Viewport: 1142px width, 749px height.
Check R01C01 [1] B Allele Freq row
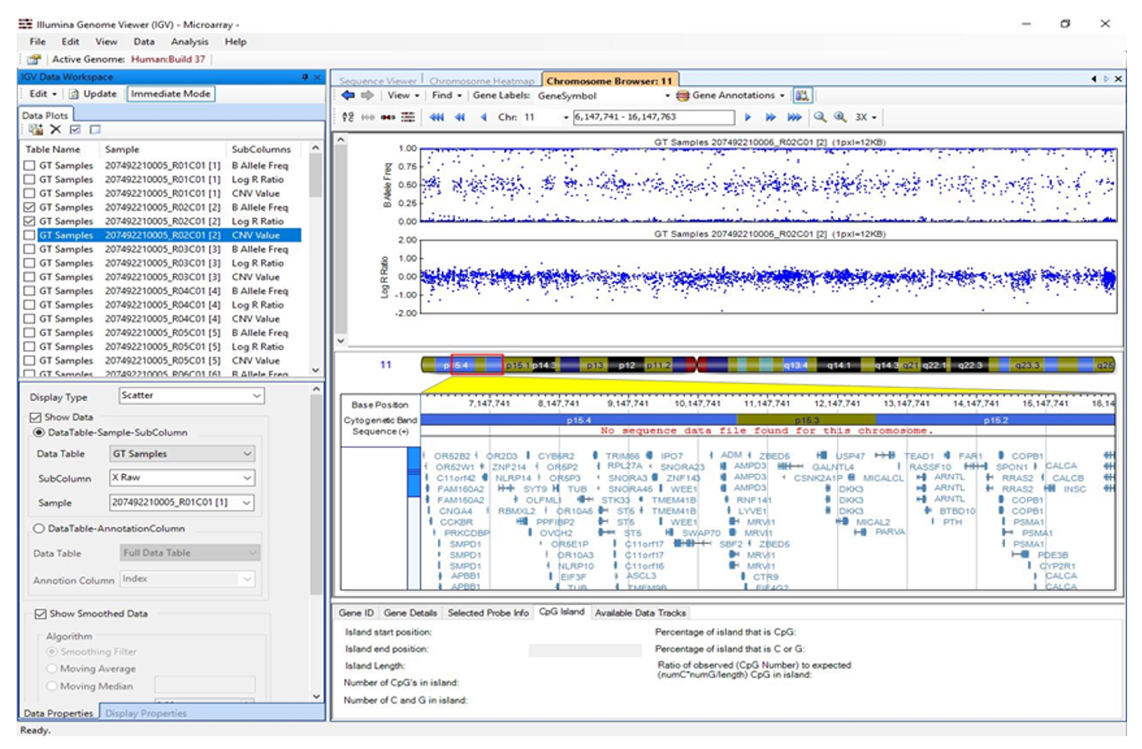pos(29,165)
